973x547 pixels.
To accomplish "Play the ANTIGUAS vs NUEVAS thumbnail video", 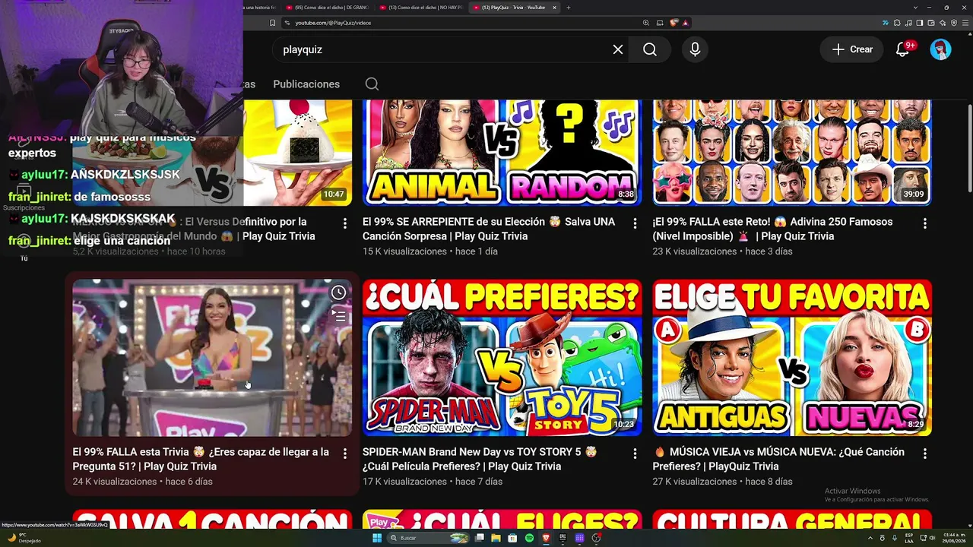I will coord(792,358).
